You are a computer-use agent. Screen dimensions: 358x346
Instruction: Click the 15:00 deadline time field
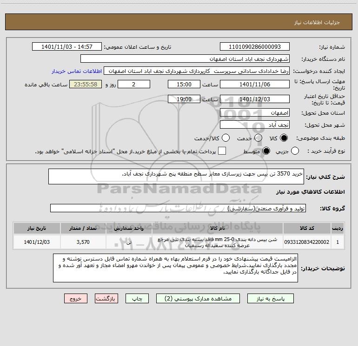click(x=184, y=85)
